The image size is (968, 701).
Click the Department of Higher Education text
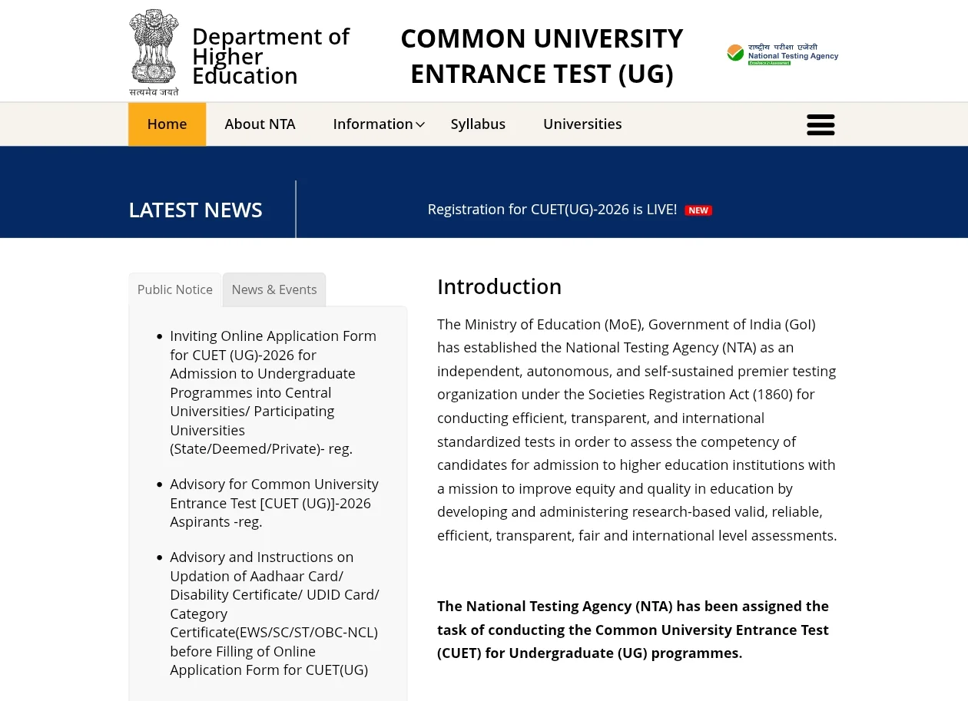click(x=270, y=56)
